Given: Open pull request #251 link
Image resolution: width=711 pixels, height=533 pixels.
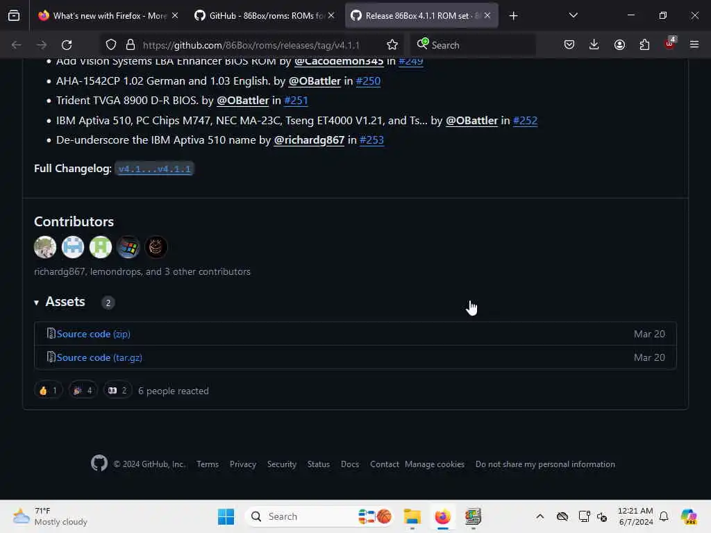Looking at the screenshot, I should (296, 101).
